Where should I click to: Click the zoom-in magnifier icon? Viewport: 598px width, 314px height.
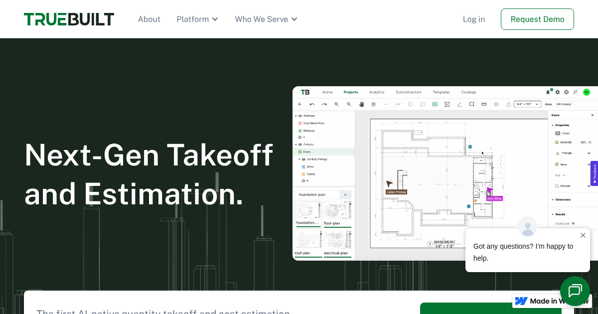point(336,104)
